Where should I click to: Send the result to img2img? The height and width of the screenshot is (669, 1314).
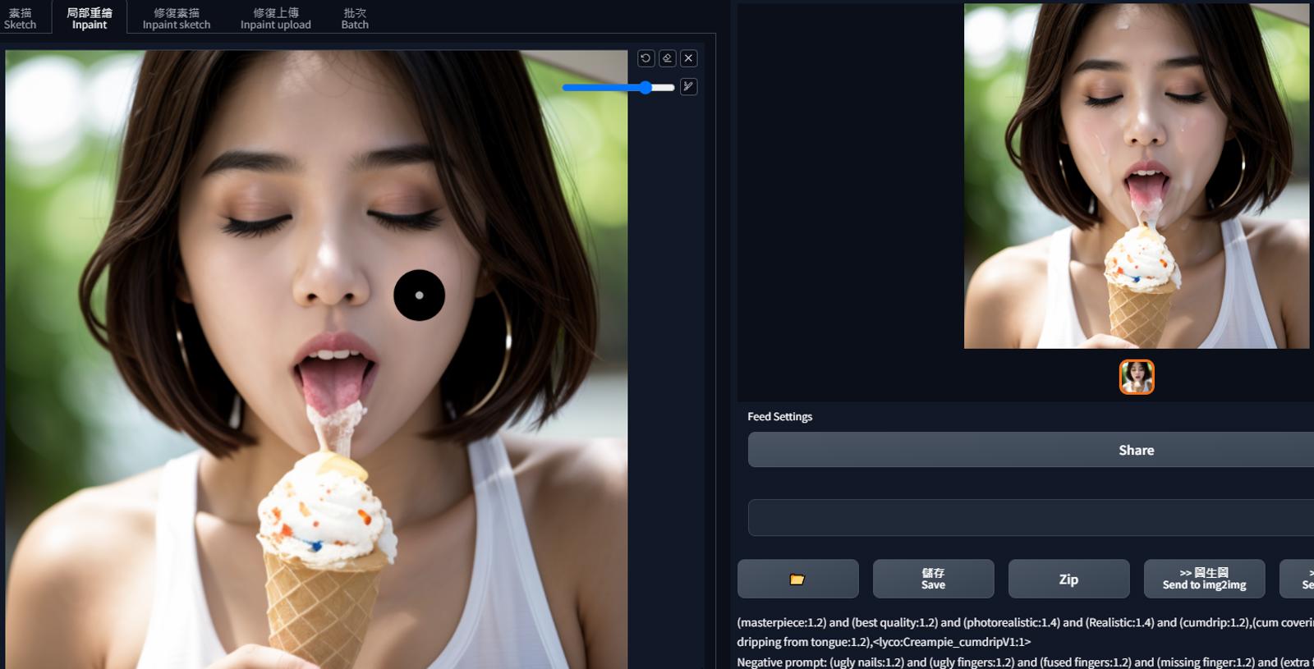pos(1204,579)
